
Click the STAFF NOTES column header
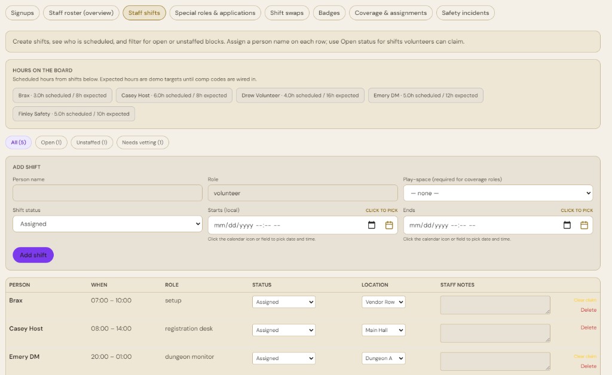click(x=457, y=285)
